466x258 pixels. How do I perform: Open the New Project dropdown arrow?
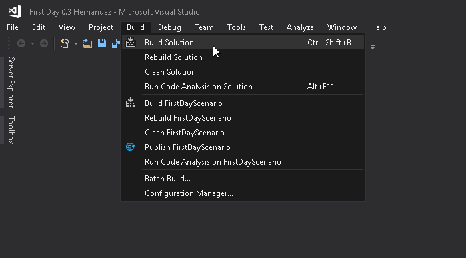76,44
